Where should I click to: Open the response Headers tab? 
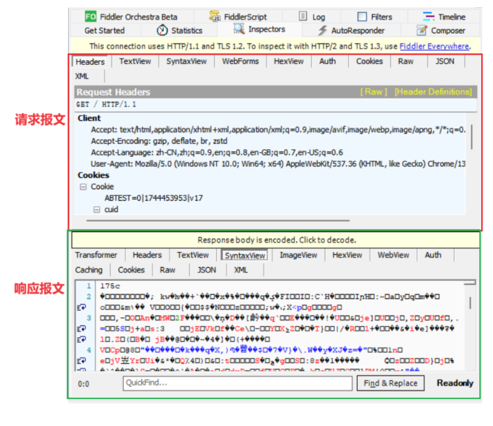(x=147, y=255)
